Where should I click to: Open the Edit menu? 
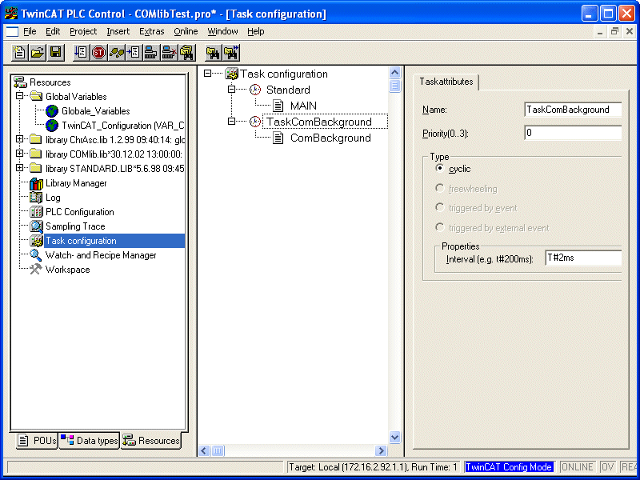point(53,31)
